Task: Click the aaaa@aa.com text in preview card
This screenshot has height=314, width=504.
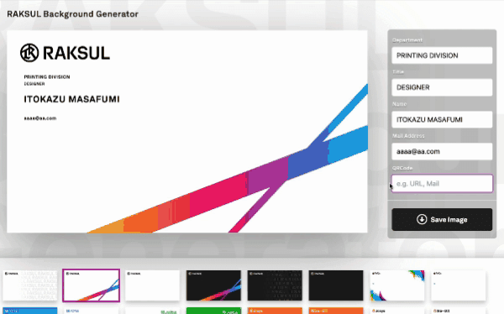Action: (40, 118)
